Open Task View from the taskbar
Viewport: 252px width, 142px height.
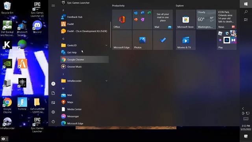(x=246, y=20)
